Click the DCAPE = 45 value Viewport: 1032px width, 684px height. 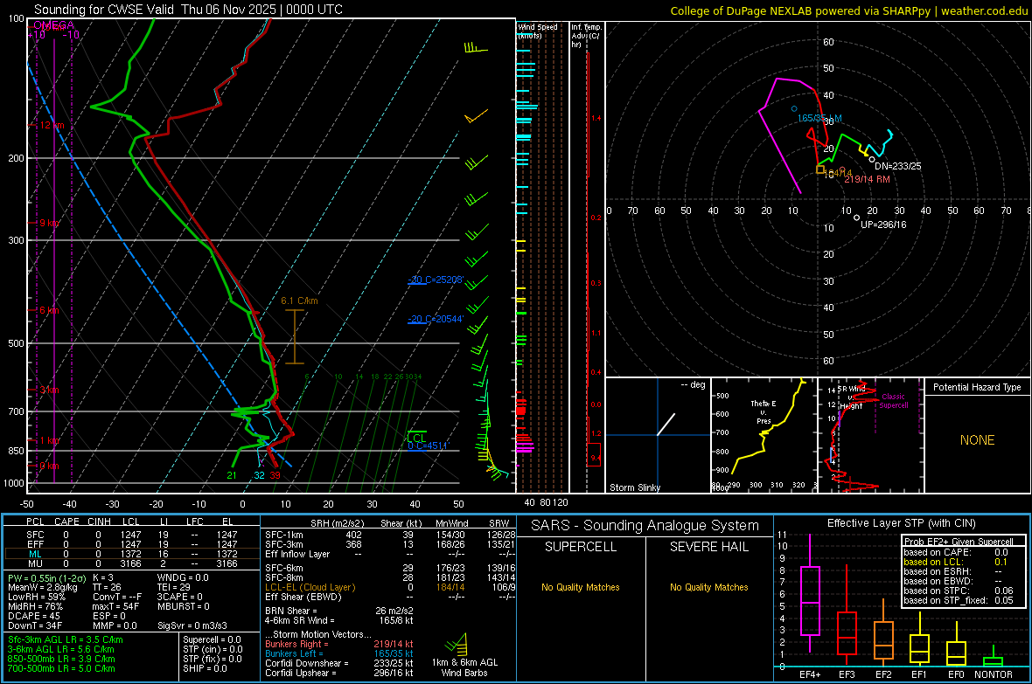[34, 616]
